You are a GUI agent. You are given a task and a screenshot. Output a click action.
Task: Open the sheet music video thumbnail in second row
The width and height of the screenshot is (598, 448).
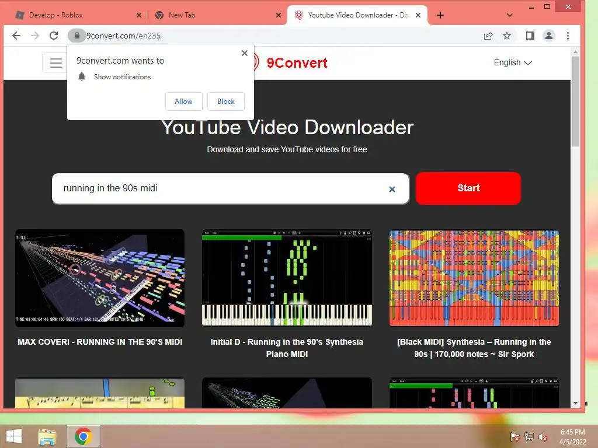point(100,393)
